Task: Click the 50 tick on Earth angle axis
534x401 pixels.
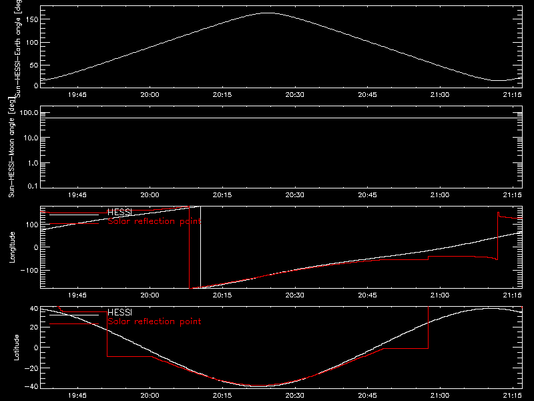Action: pyautogui.click(x=34, y=65)
